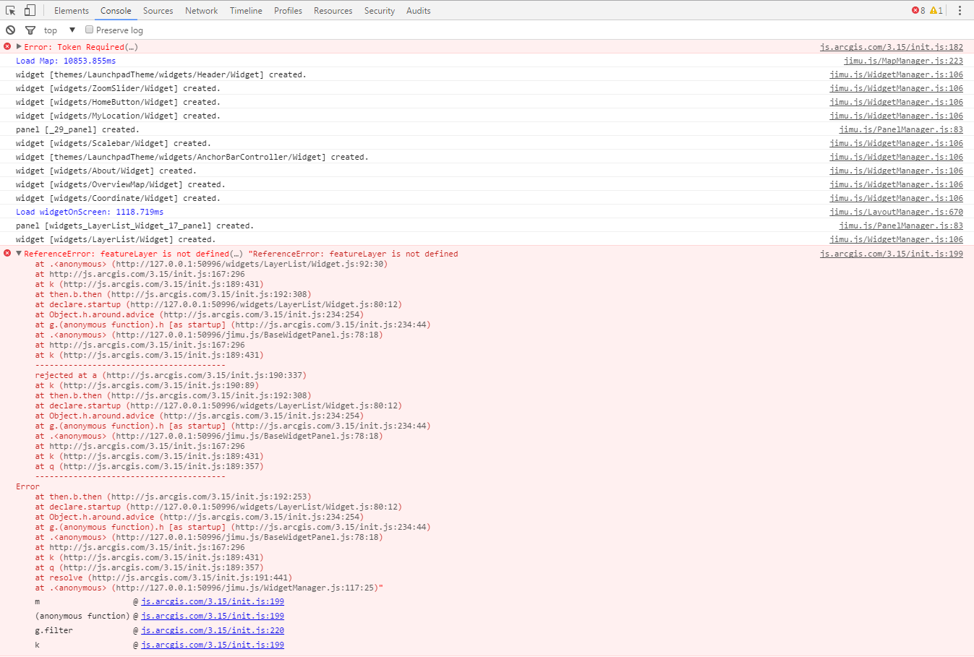Image resolution: width=974 pixels, height=657 pixels.
Task: Toggle the device toolbar icon
Action: coord(30,10)
